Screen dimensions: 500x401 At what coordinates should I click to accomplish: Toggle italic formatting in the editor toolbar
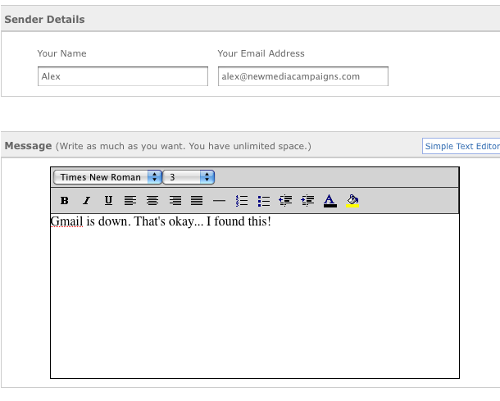86,201
